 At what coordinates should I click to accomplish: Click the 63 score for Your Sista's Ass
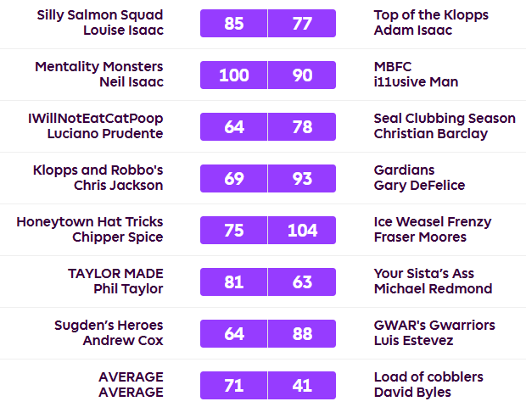[x=302, y=282]
